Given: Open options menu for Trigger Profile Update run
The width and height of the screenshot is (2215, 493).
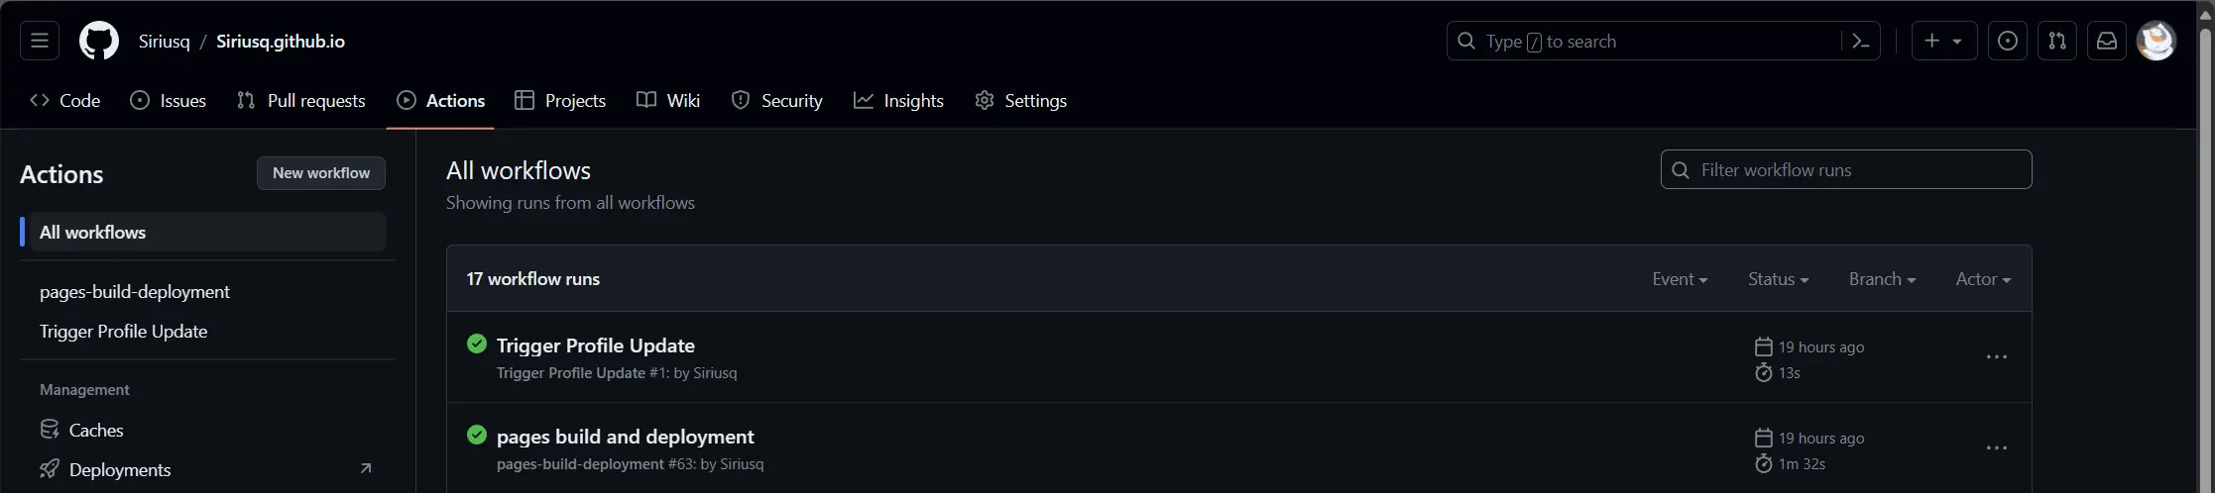Looking at the screenshot, I should [x=1997, y=357].
